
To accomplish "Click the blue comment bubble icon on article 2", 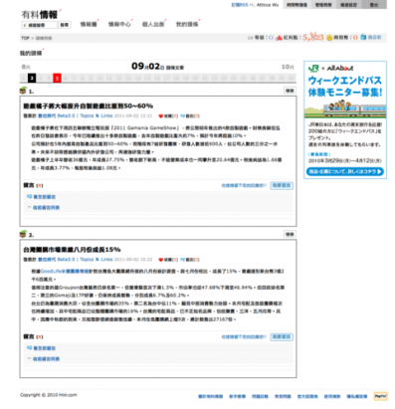I will (x=182, y=260).
